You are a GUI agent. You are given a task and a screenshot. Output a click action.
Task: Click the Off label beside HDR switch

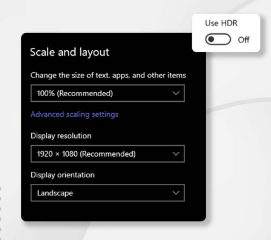243,40
